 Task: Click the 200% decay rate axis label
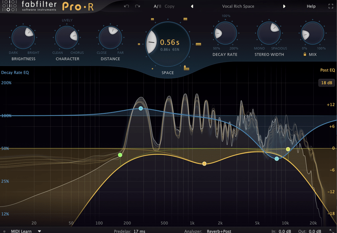tap(6, 83)
